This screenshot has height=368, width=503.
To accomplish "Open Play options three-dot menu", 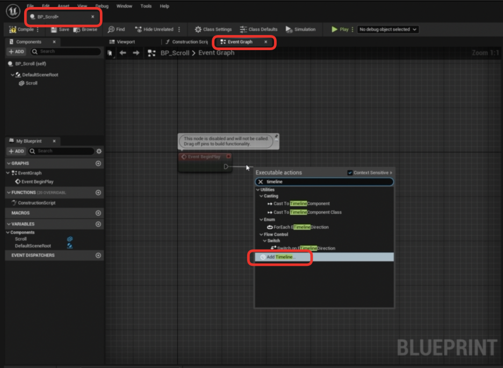I will [x=353, y=29].
